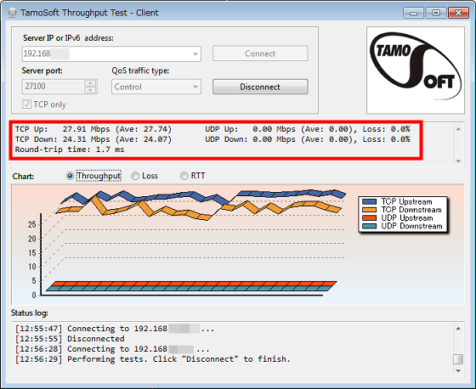This screenshot has width=476, height=389.
Task: Click the Disconnect button
Action: 260,87
